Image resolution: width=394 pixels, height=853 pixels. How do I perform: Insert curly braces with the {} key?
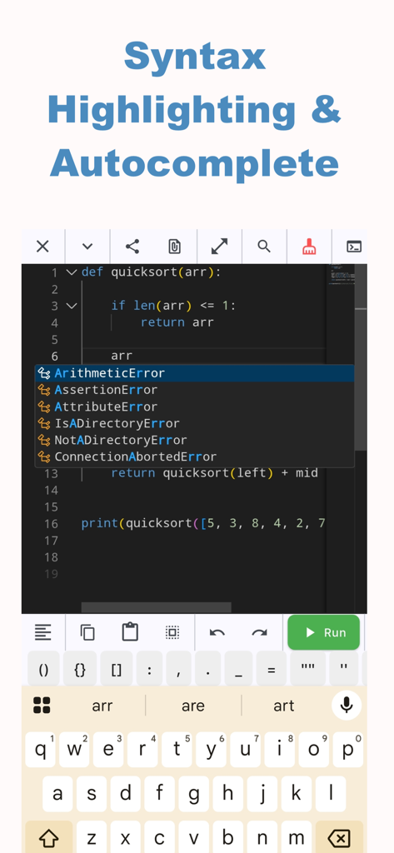click(80, 670)
